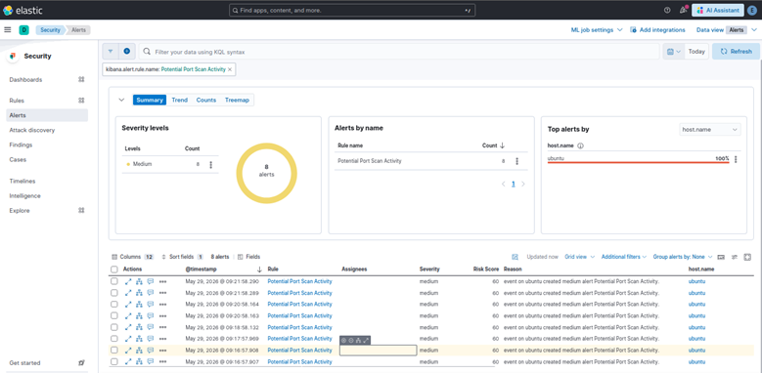Open Additional filters dropdown

[x=624, y=257]
